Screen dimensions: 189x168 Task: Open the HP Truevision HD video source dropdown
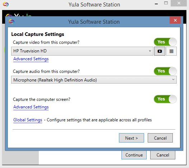point(82,51)
